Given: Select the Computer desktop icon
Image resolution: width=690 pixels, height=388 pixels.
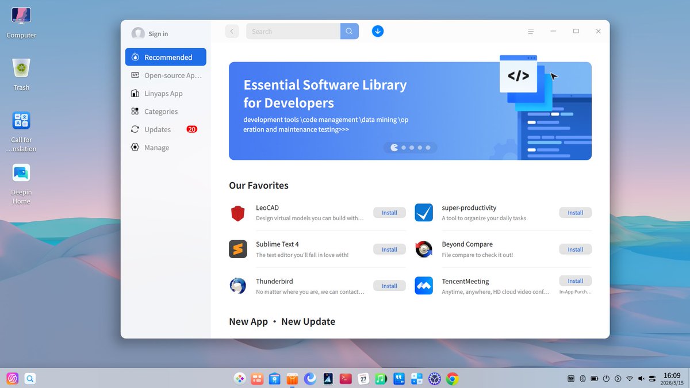Looking at the screenshot, I should [21, 23].
